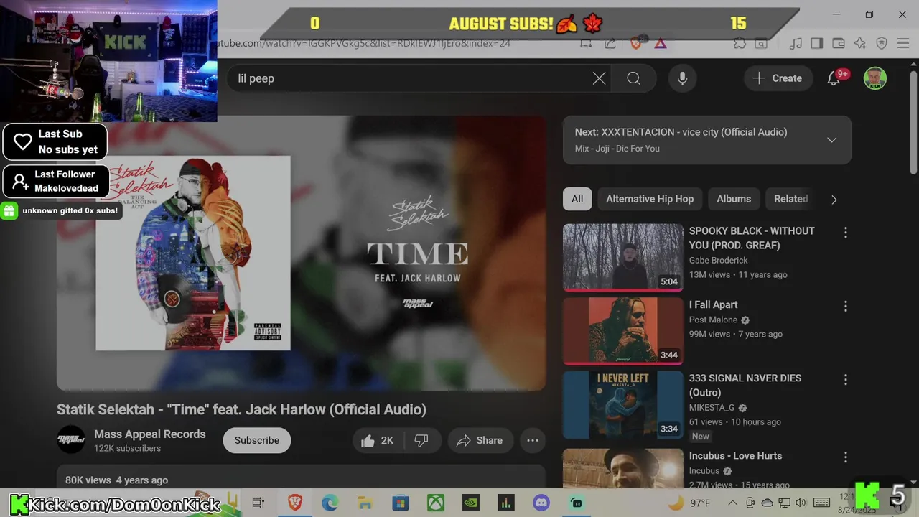Select the Alternative Hip Hop chip
Screen dimensions: 919x517
pos(650,199)
